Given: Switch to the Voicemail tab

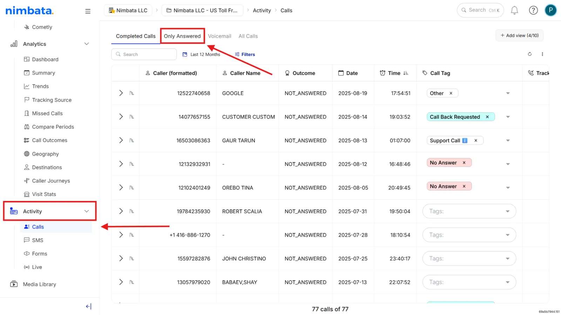Looking at the screenshot, I should [219, 36].
